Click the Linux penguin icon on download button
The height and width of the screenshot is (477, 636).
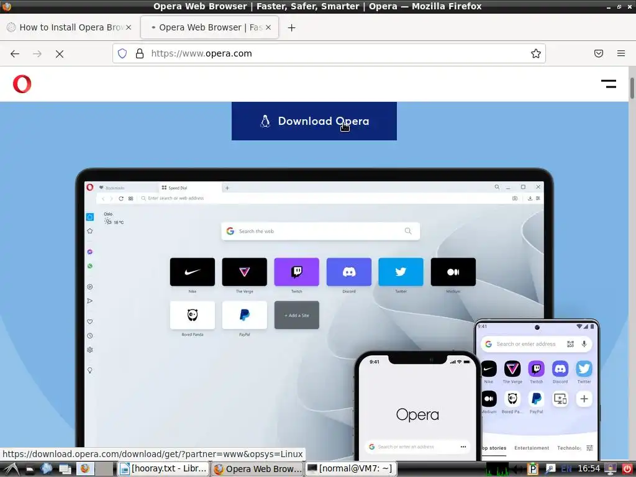pyautogui.click(x=265, y=121)
